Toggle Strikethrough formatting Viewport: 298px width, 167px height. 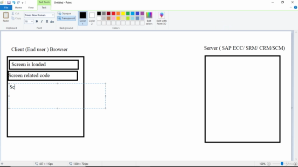[x=52, y=21]
